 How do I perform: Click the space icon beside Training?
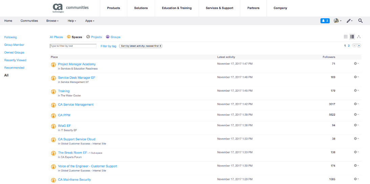53,92
